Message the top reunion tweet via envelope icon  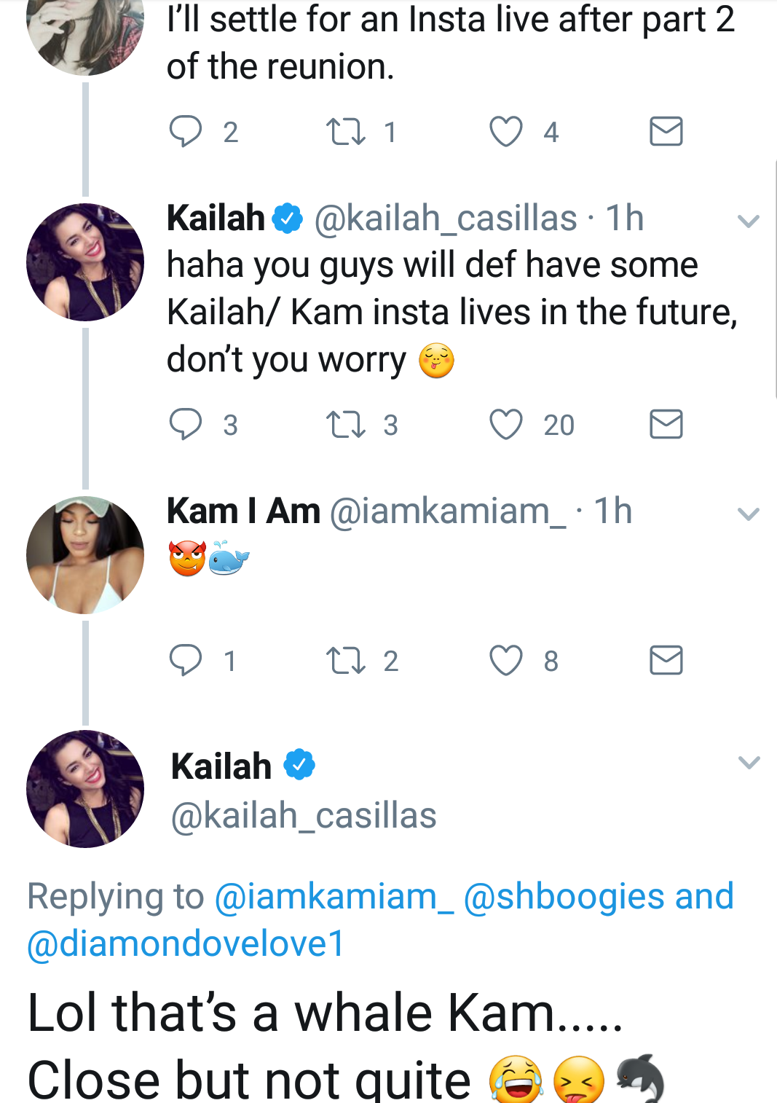click(666, 131)
